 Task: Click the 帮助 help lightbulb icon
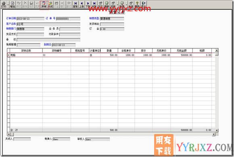pyautogui.click(x=137, y=4)
